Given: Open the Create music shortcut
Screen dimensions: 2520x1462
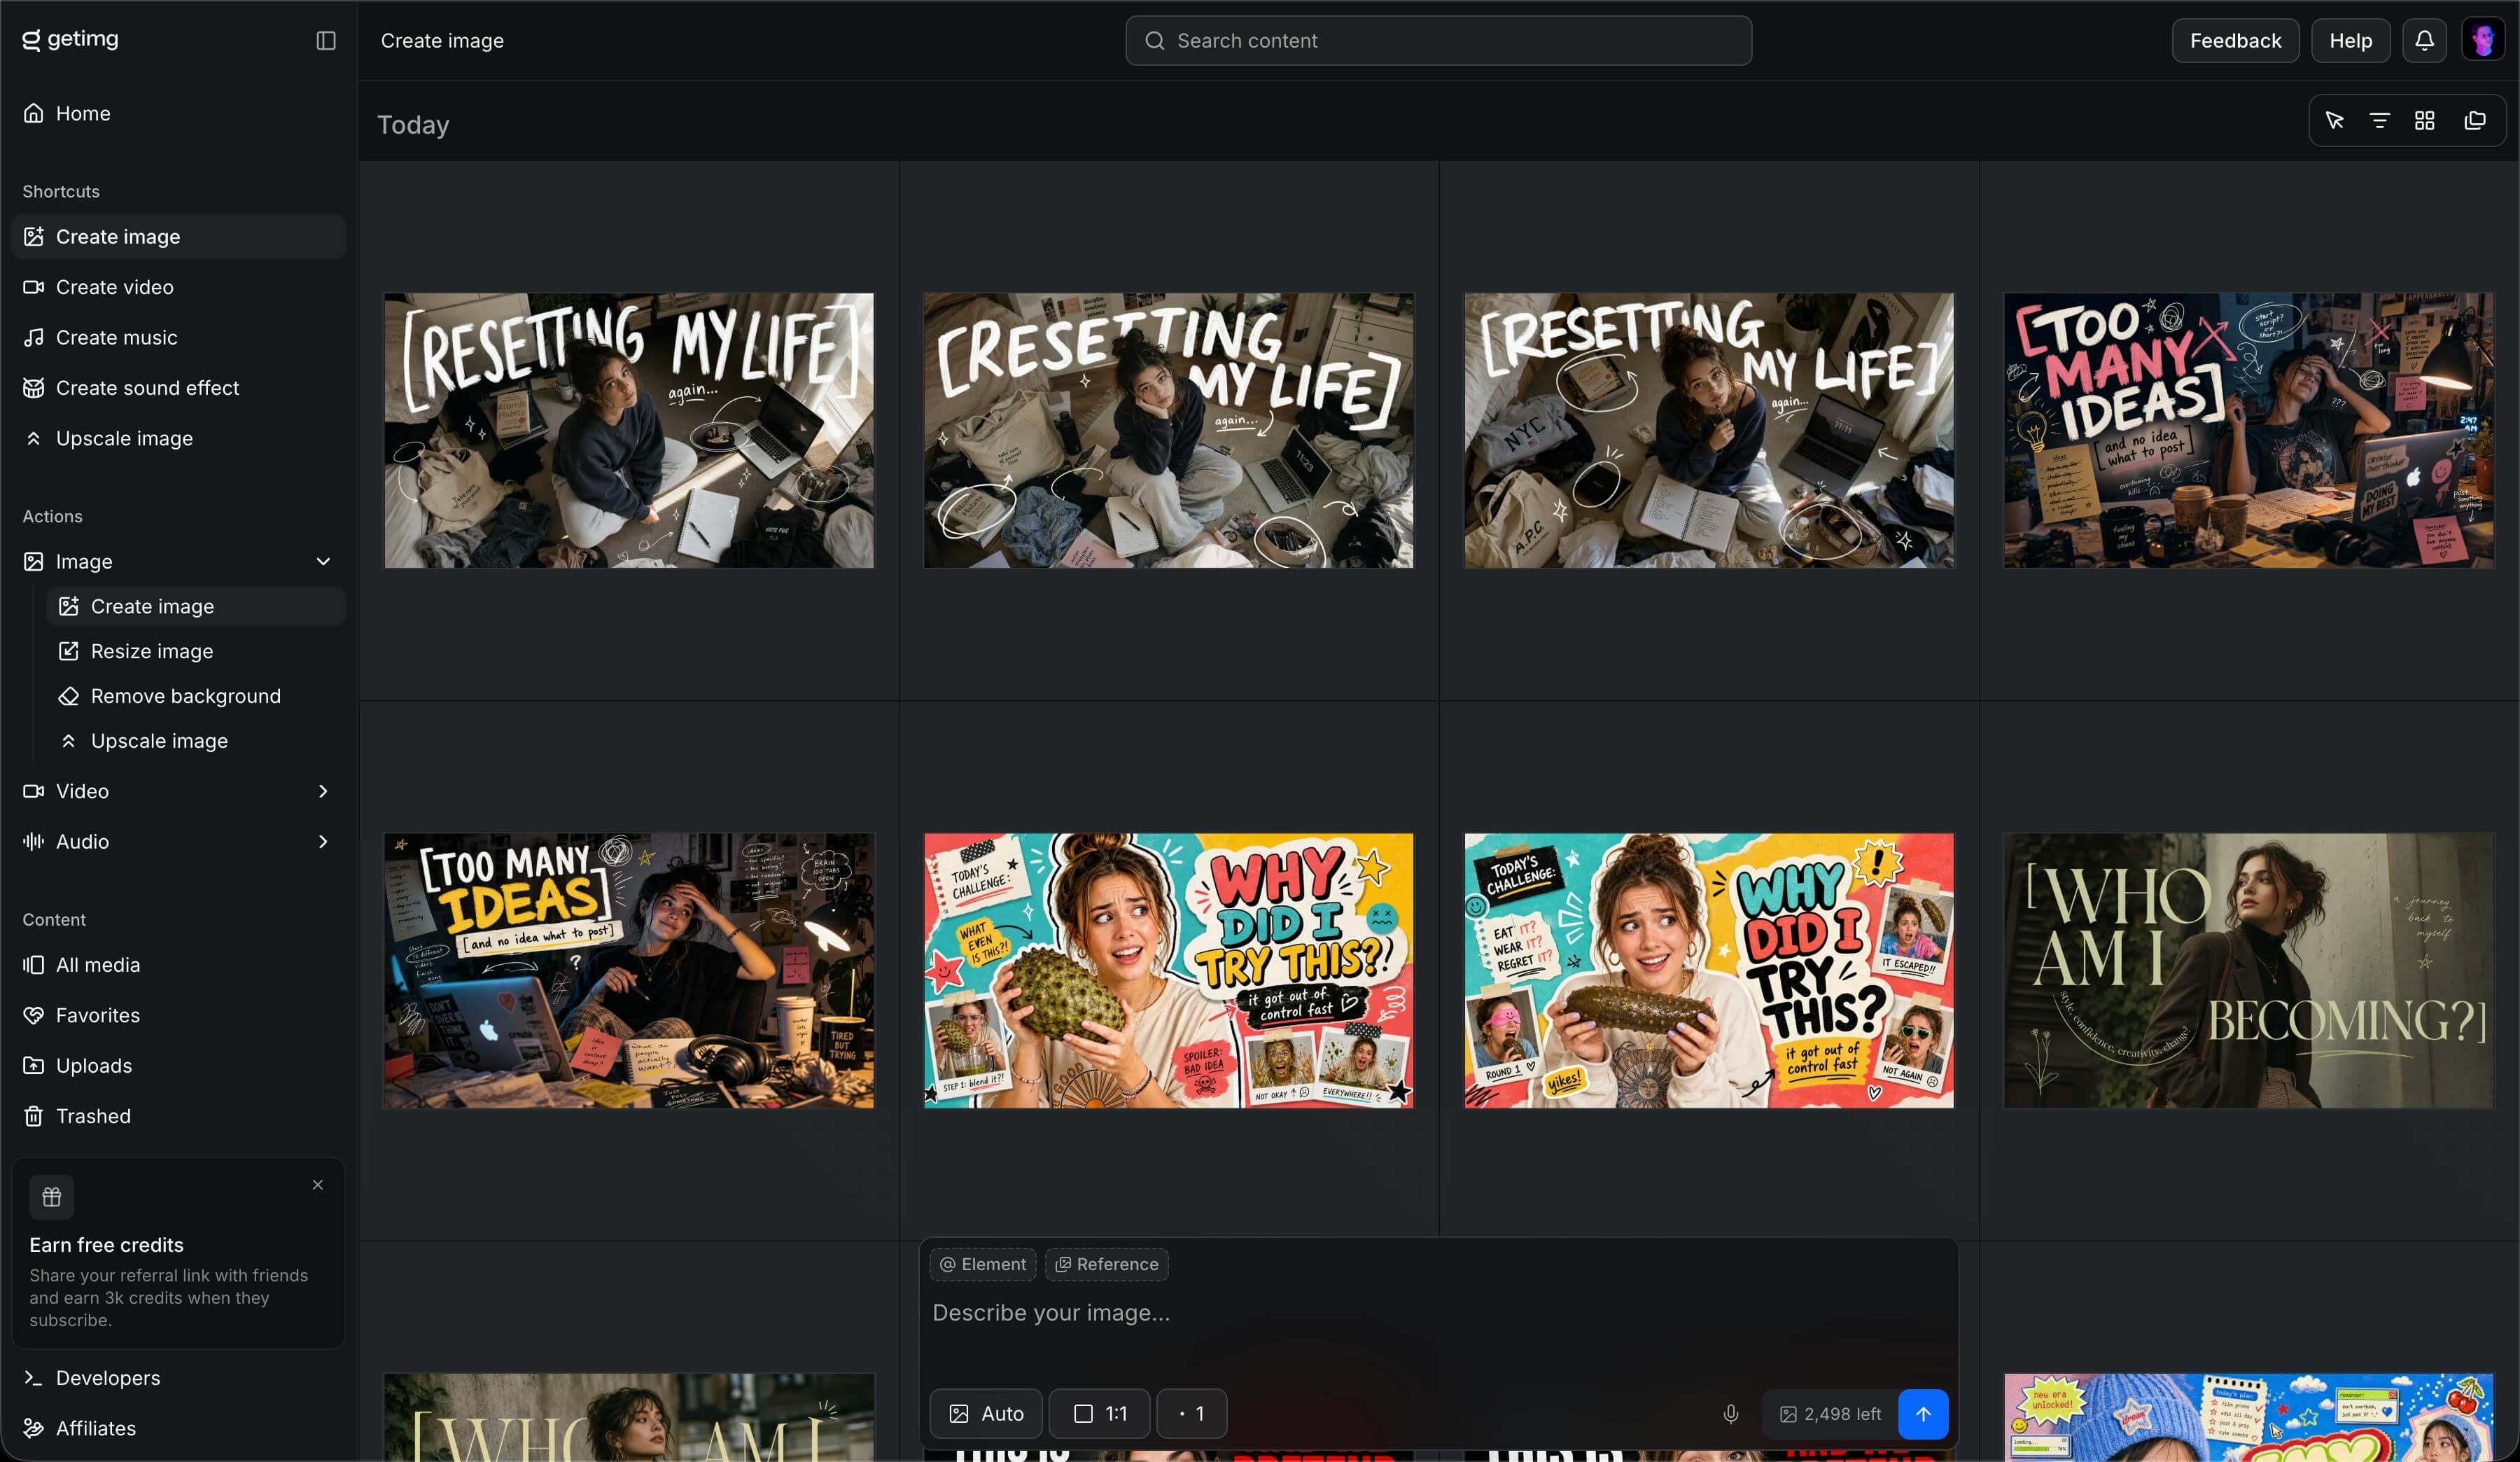Looking at the screenshot, I should (x=179, y=338).
